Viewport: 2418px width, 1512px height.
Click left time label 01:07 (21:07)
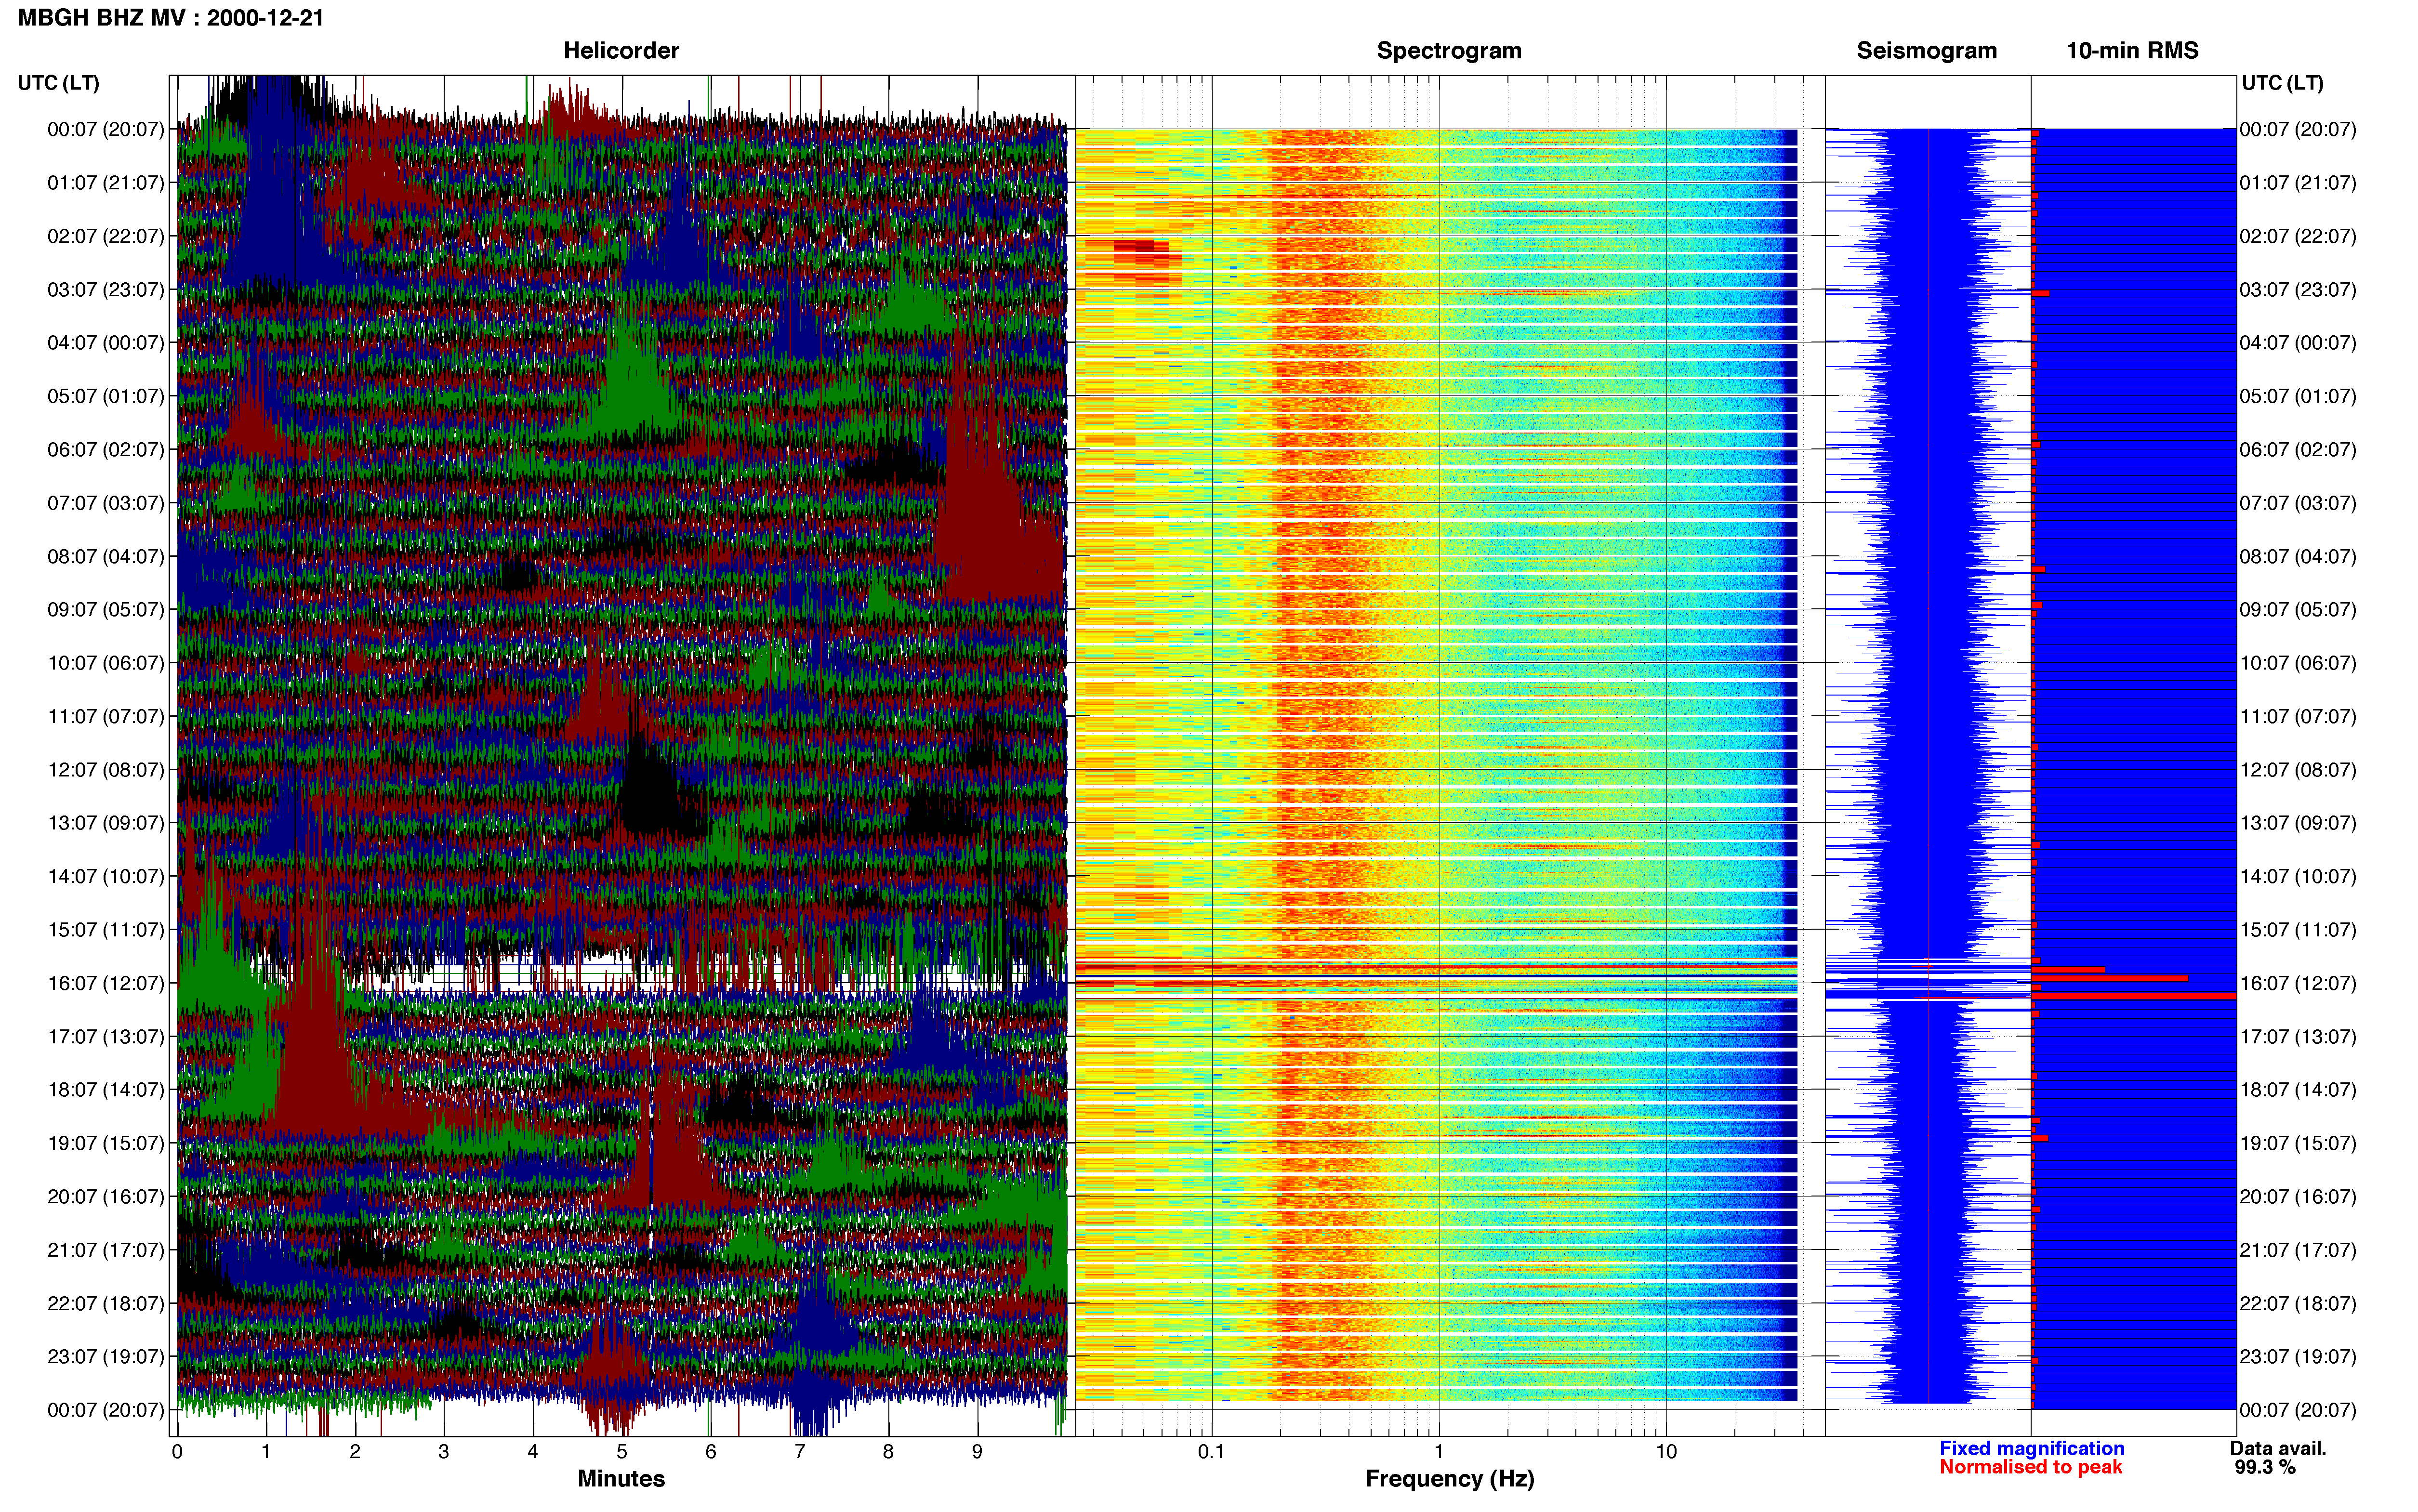(106, 182)
